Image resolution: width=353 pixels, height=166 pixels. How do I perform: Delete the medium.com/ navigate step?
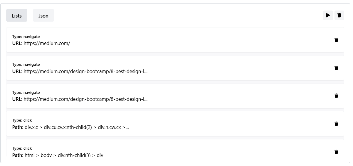[x=336, y=40]
